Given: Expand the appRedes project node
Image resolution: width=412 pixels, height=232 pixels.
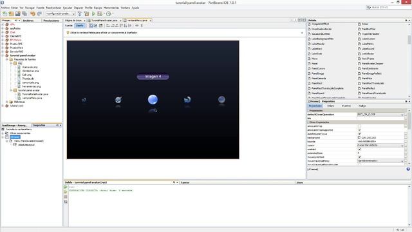Looking at the screenshot, I should tap(3, 28).
